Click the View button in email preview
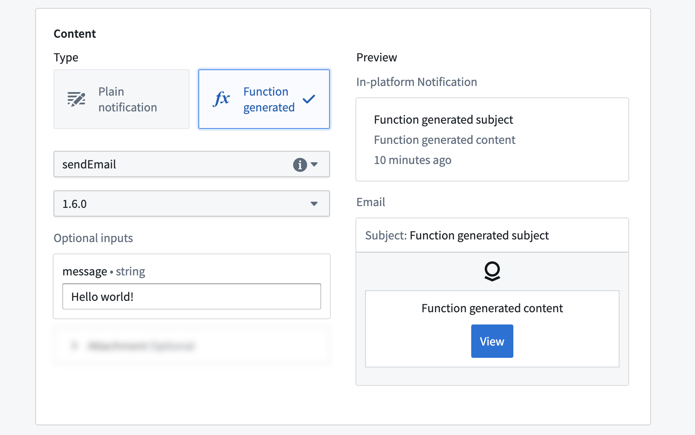 pos(492,341)
